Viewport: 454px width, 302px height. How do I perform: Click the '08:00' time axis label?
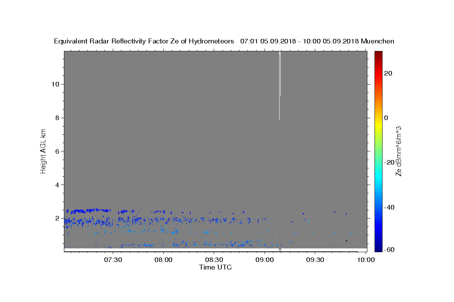(x=163, y=260)
